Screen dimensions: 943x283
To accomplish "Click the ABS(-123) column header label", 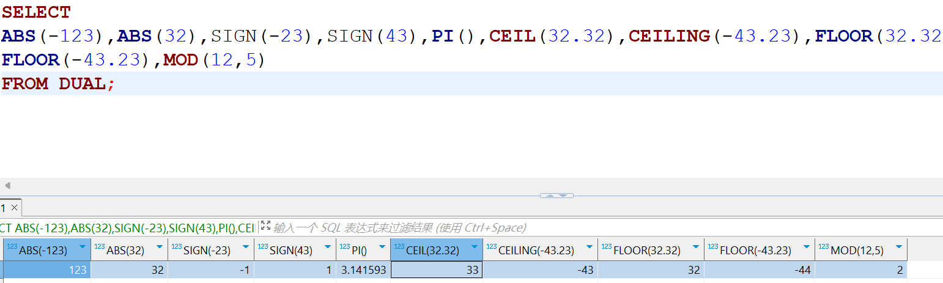I will [x=43, y=250].
